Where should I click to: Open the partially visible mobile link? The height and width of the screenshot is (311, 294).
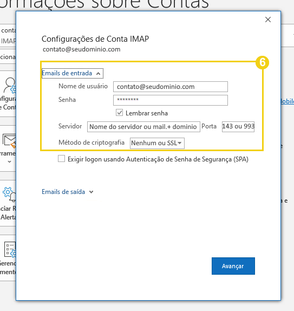click(x=288, y=101)
